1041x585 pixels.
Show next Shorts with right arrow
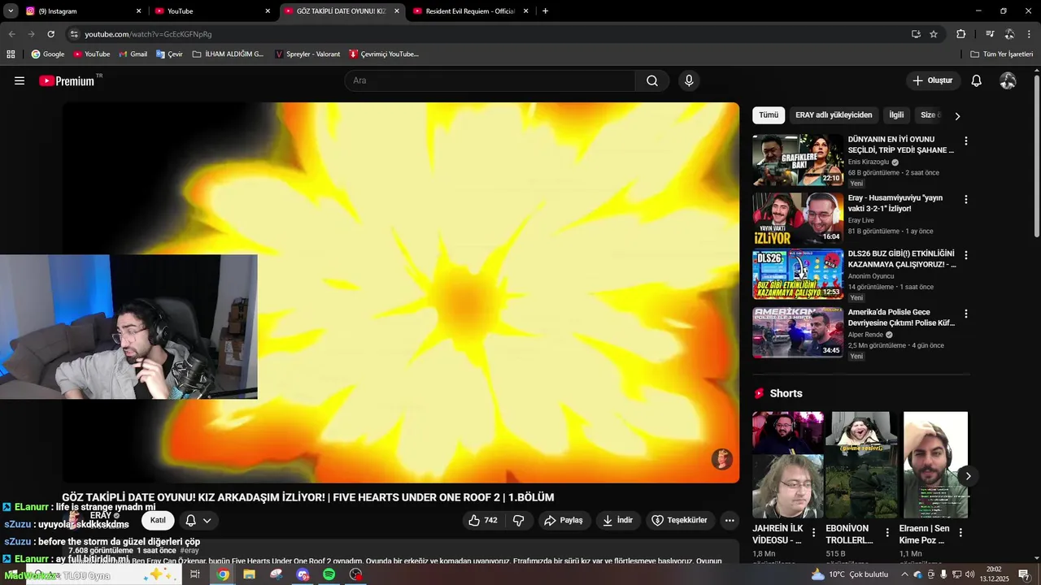(x=968, y=476)
